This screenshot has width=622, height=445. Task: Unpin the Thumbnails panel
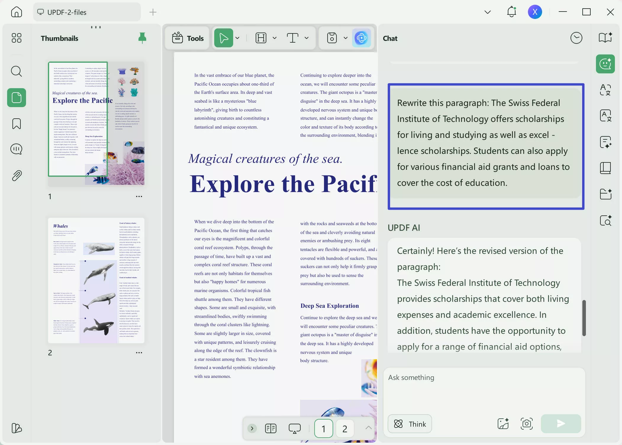pyautogui.click(x=142, y=38)
